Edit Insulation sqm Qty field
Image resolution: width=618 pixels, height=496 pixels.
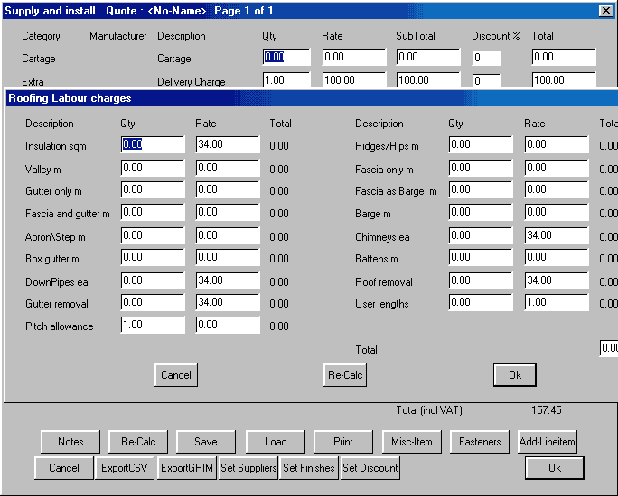point(153,144)
